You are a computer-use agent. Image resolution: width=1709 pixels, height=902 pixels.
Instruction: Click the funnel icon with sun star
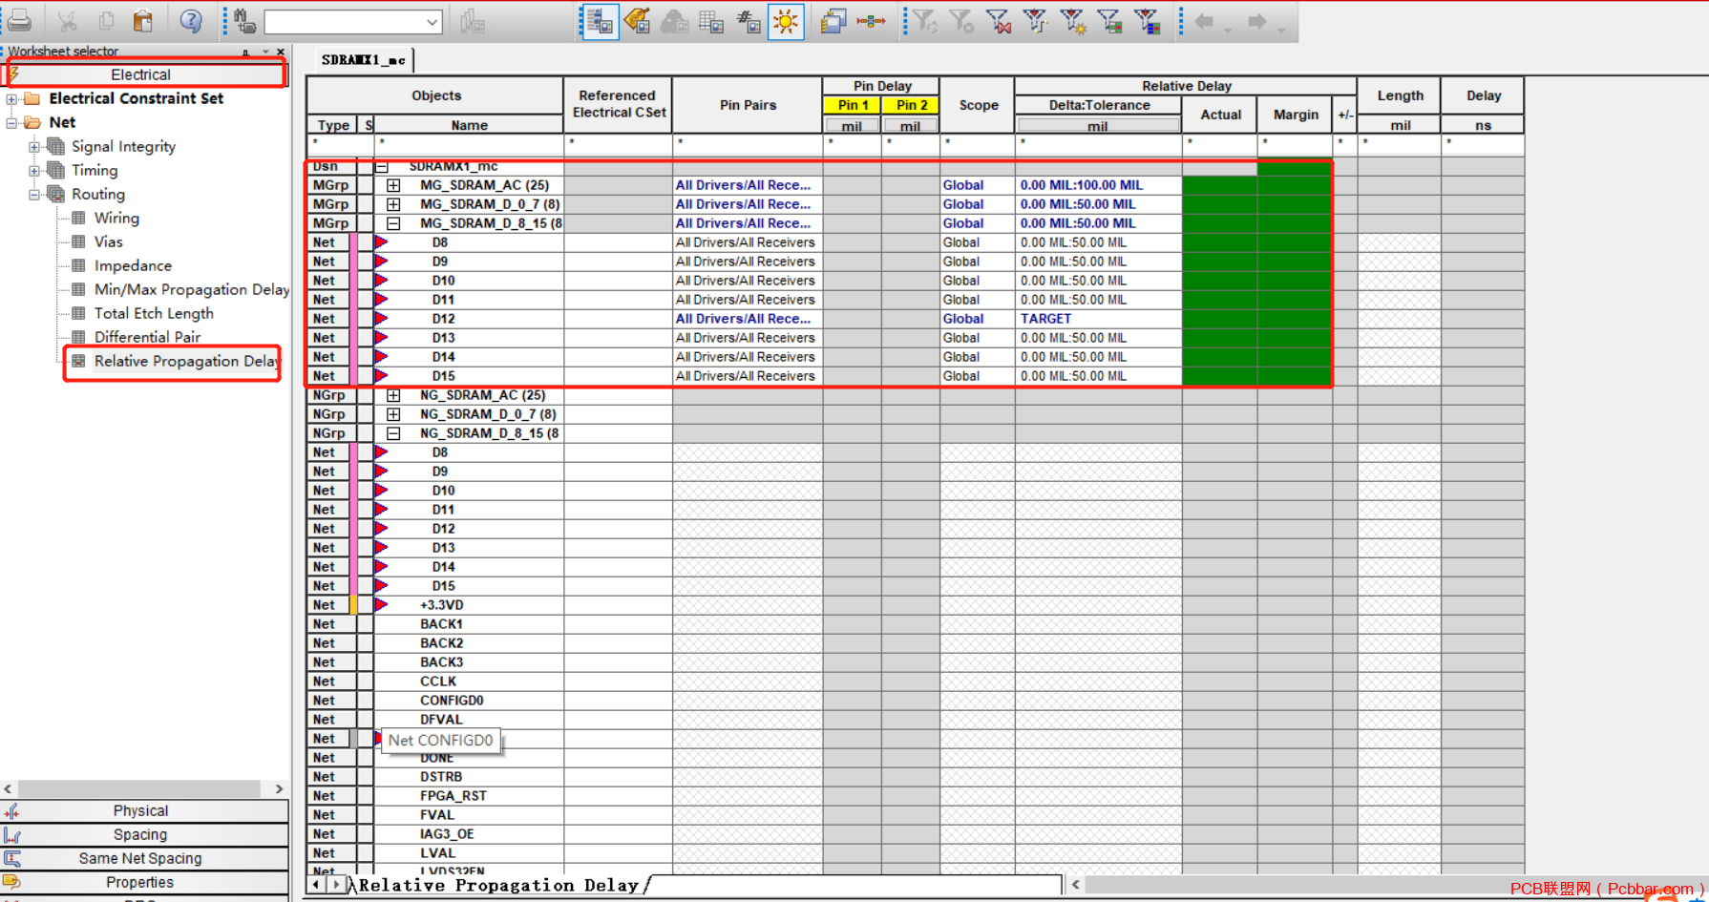tap(1072, 21)
